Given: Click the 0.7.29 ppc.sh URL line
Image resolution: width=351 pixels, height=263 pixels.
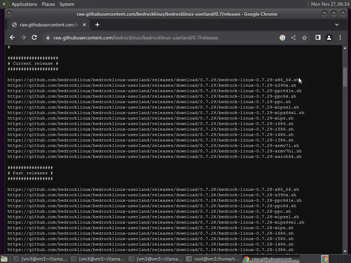Looking at the screenshot, I should tap(149, 102).
